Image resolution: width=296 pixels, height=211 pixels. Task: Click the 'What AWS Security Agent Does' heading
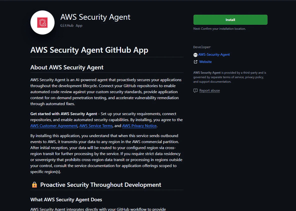66,200
